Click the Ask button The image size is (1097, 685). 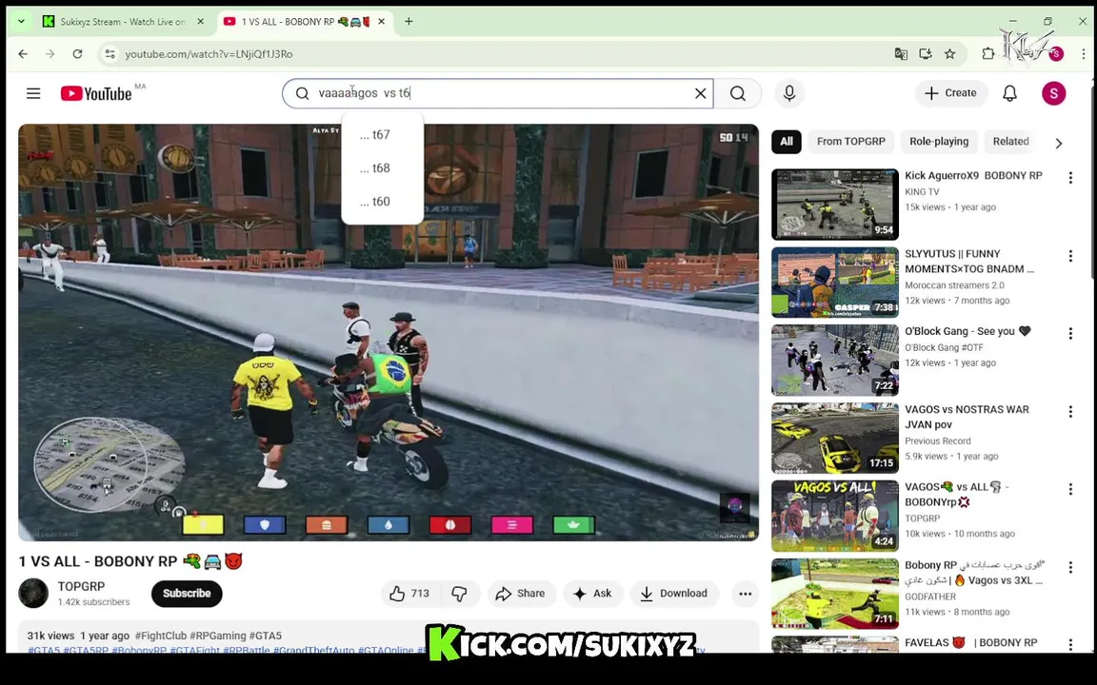point(593,594)
